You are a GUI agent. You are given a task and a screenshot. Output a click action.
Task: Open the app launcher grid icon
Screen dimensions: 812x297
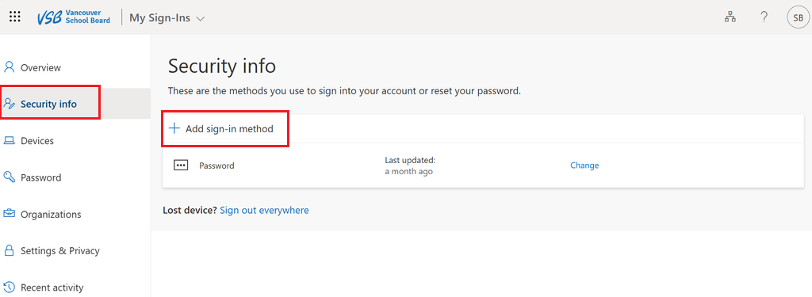15,17
